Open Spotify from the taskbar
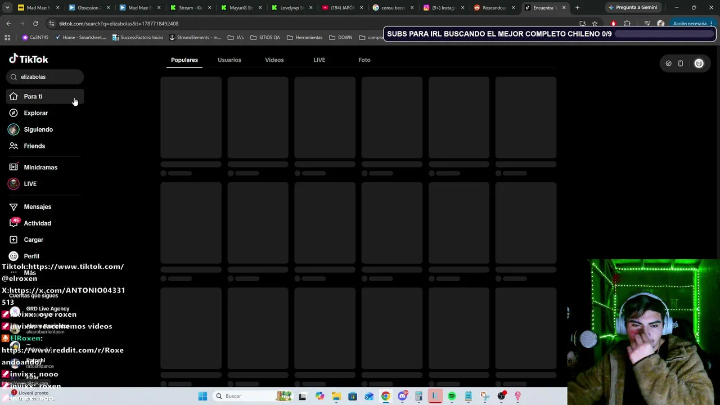 click(x=452, y=396)
